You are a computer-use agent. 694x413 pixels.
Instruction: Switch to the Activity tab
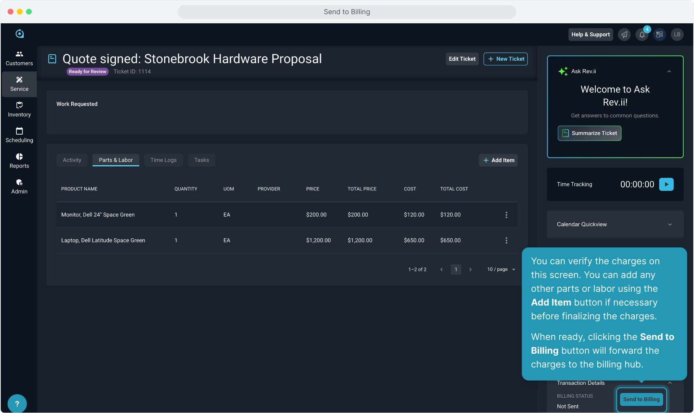(x=72, y=160)
